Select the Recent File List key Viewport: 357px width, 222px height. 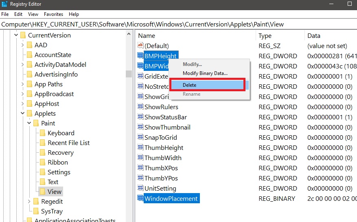tap(69, 143)
